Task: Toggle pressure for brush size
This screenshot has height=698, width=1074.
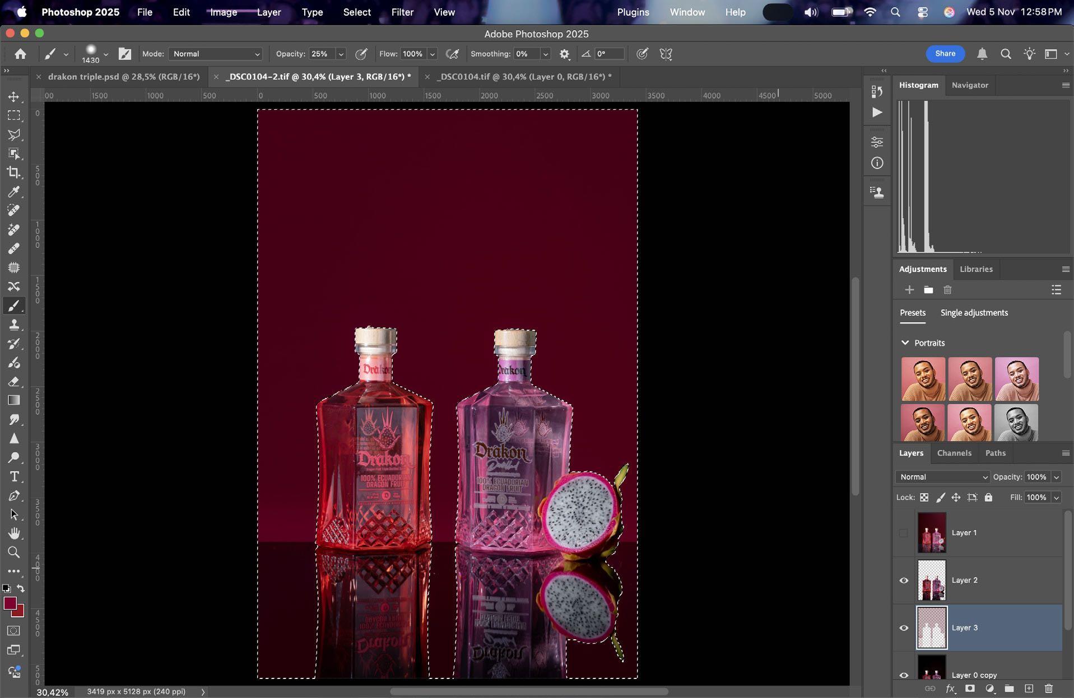Action: click(x=642, y=54)
